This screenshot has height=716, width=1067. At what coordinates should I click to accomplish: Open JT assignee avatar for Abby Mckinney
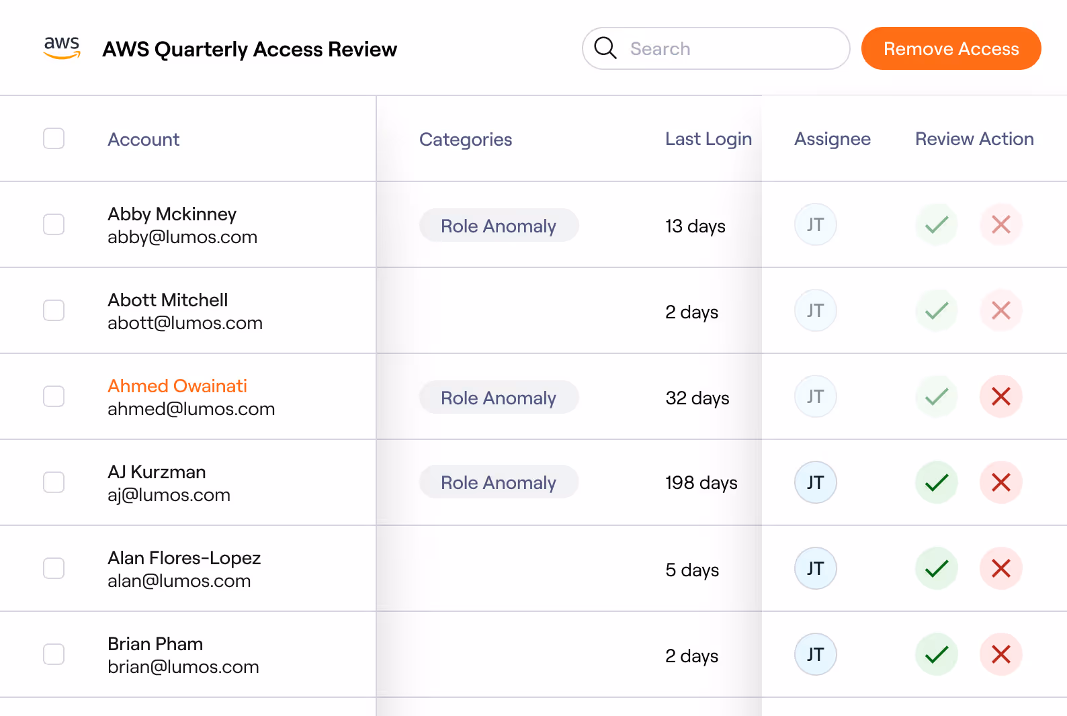pos(816,224)
